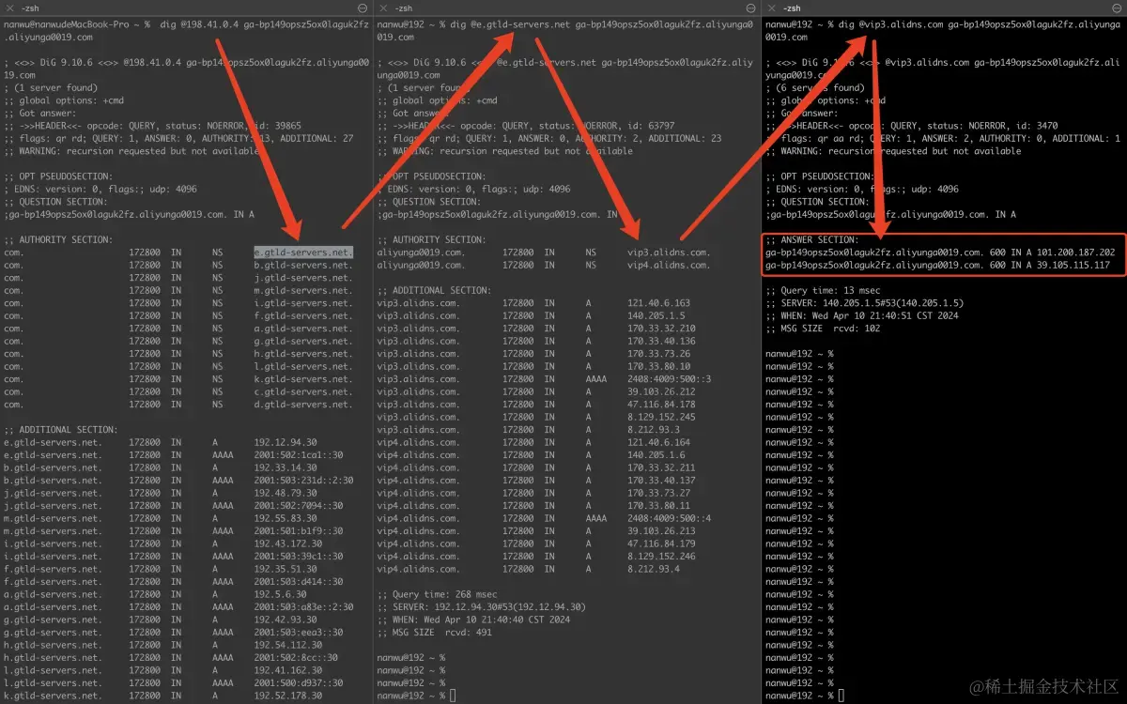
Task: Click the circled minus icon in the @e.gtld-servers.net pane
Action: (751, 8)
